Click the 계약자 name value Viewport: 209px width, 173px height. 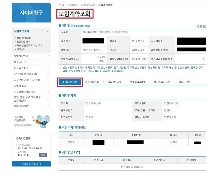click(x=93, y=104)
